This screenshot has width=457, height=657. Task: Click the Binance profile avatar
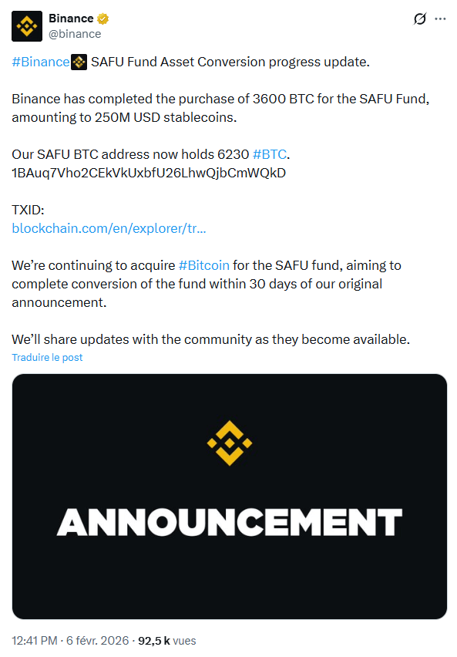pyautogui.click(x=25, y=25)
